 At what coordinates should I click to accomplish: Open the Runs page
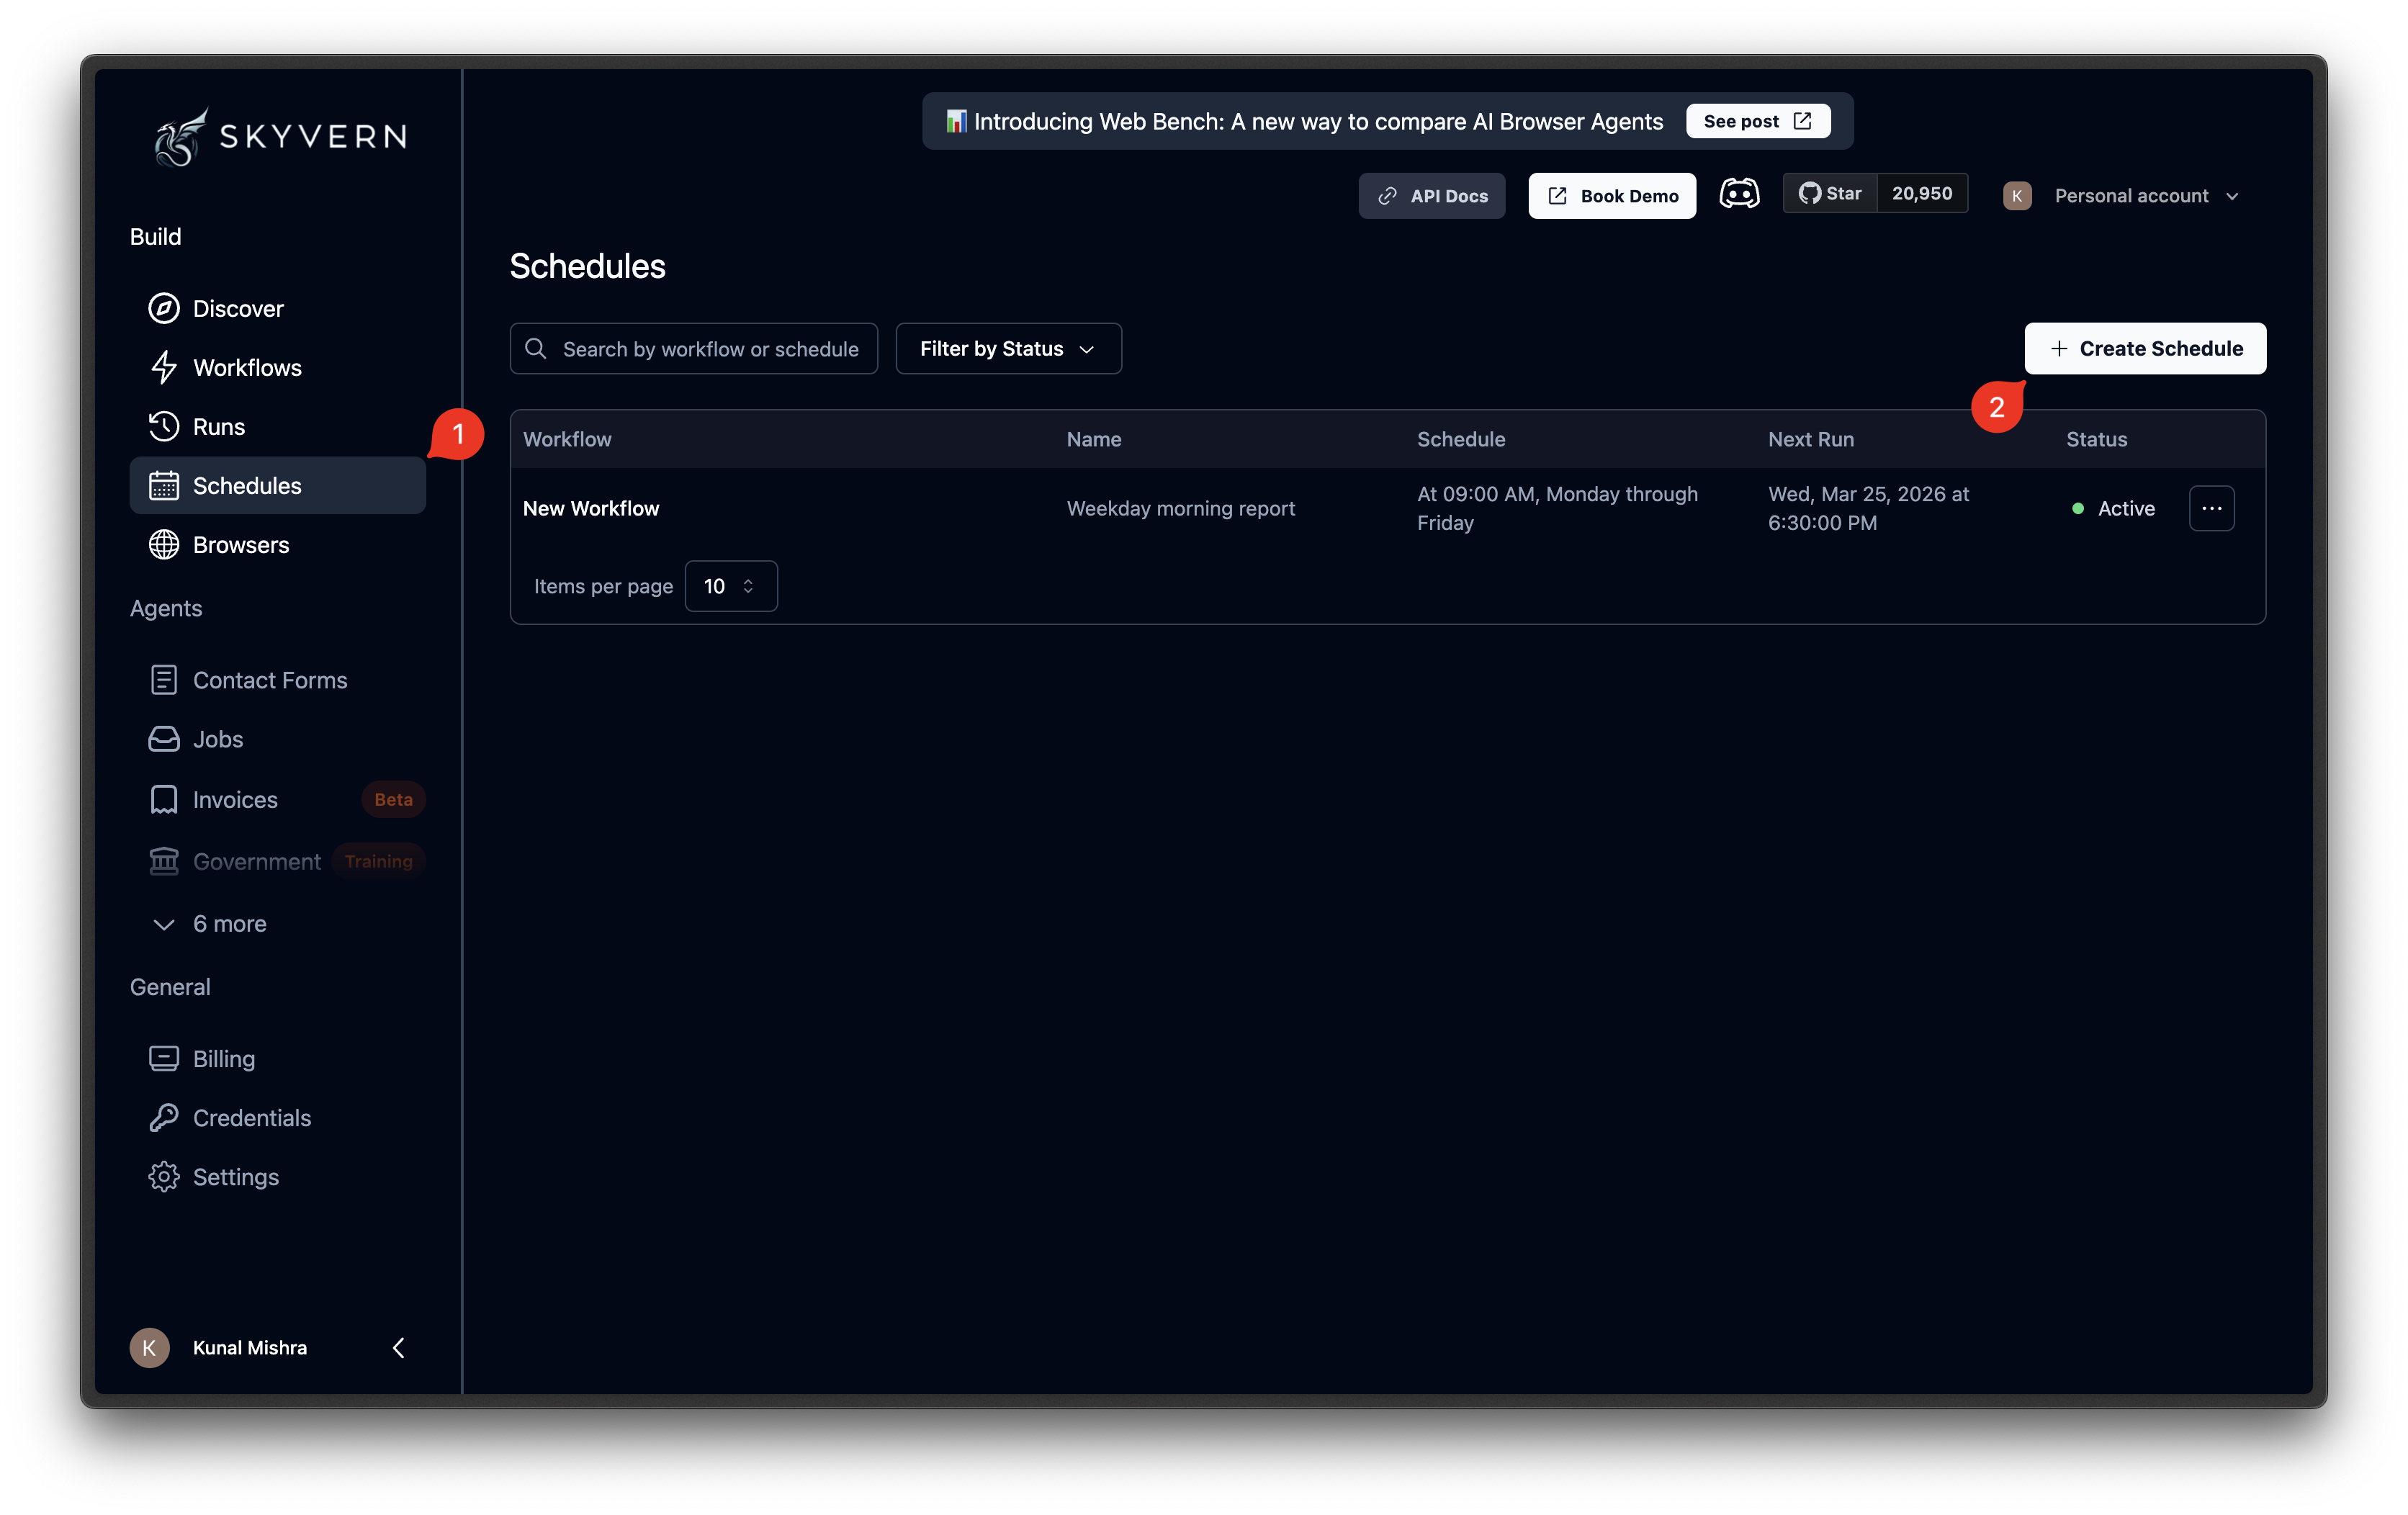coord(218,426)
